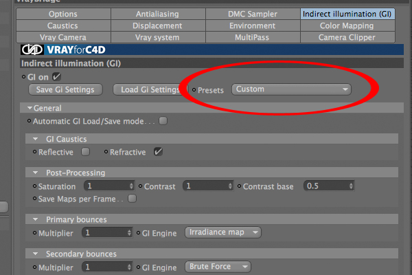Collapse the Post-Processing section

tap(36, 173)
